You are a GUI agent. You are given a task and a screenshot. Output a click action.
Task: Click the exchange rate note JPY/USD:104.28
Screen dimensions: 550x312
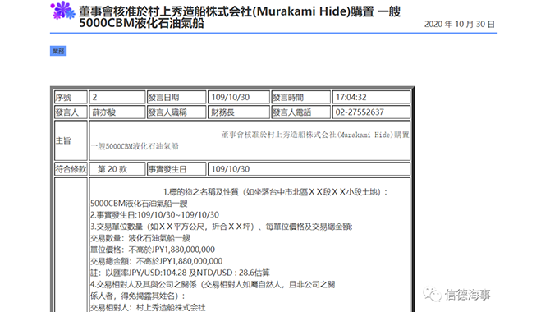[x=180, y=273]
